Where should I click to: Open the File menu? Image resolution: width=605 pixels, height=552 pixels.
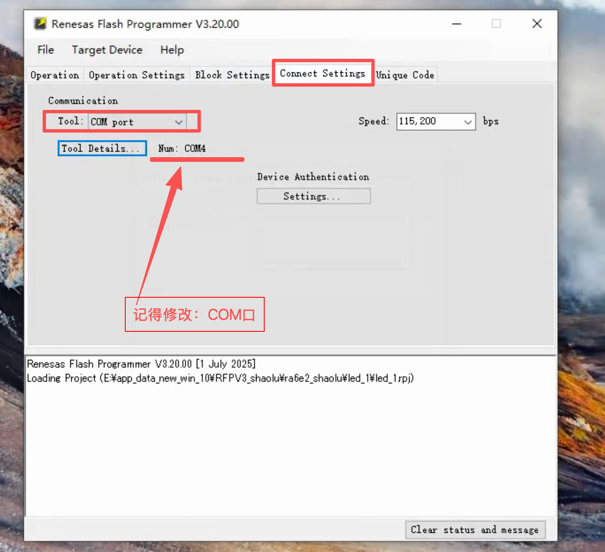point(46,50)
